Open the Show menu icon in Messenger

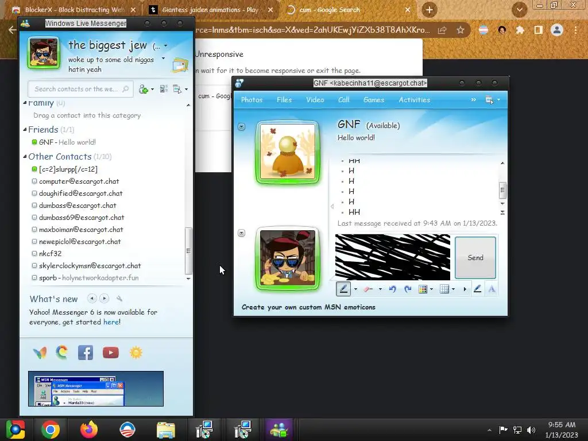coord(177,89)
